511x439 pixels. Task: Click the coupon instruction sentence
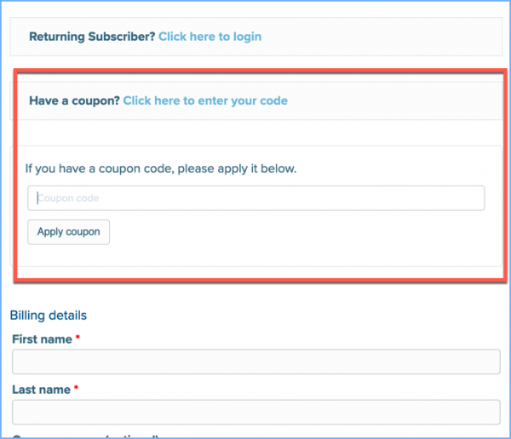[161, 168]
